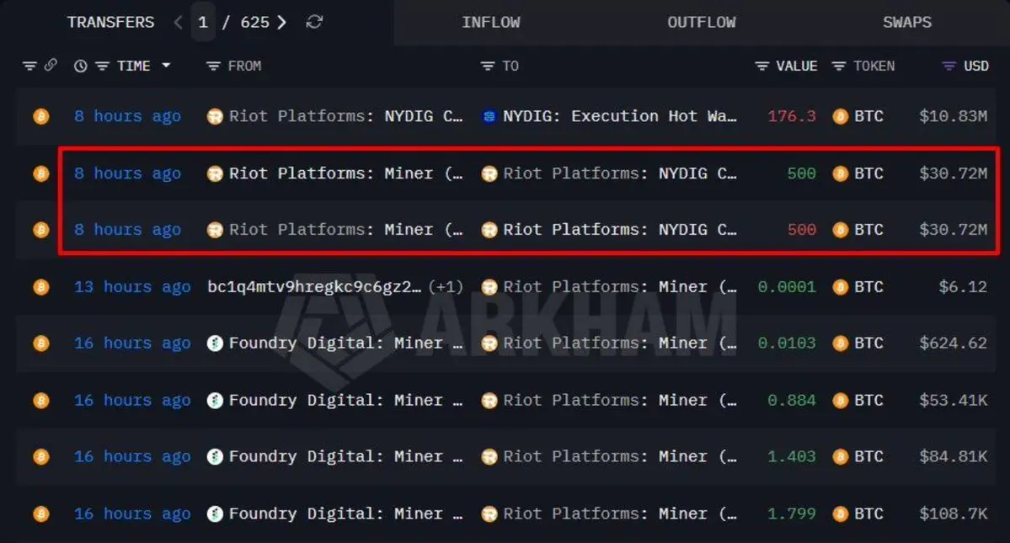Go to previous transfers page
The image size is (1010, 543).
pyautogui.click(x=178, y=23)
